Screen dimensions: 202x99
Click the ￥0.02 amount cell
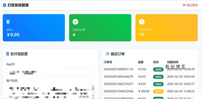[142, 69]
